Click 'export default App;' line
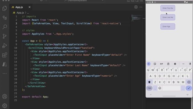The height and width of the screenshot is (109, 193). click(35, 97)
